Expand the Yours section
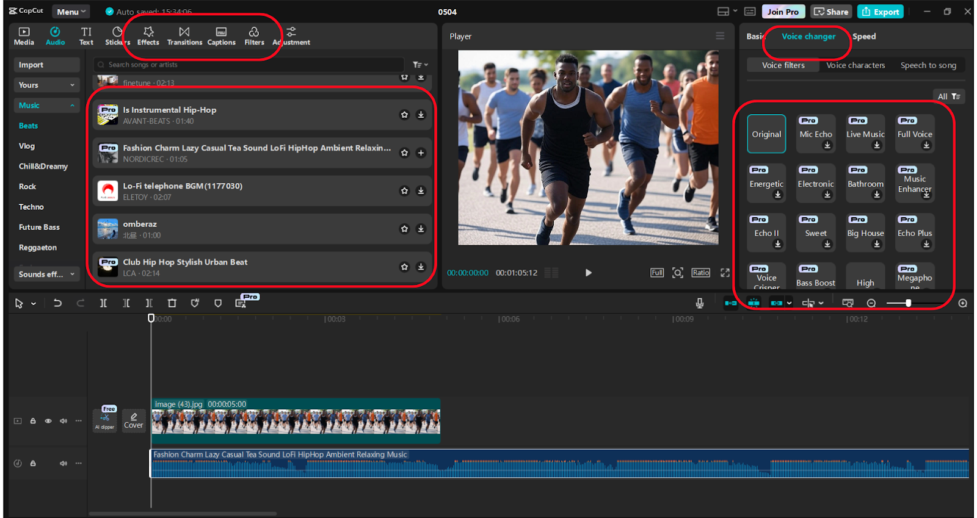This screenshot has width=977, height=518. [46, 85]
